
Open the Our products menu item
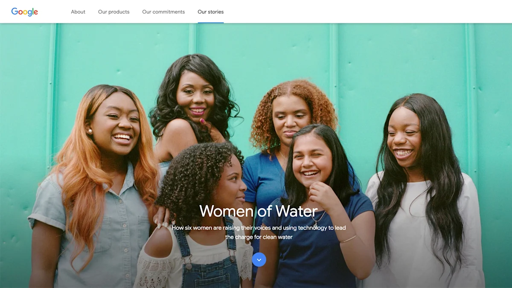click(x=113, y=12)
